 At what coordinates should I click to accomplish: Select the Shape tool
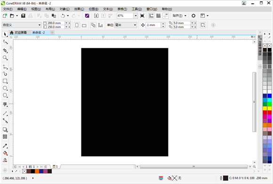pos(5,42)
